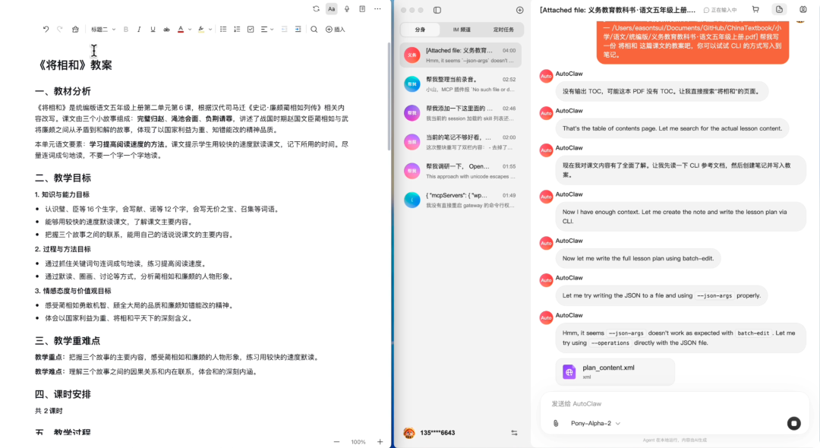
Task: Click the more options ellipsis icon
Action: (x=377, y=8)
